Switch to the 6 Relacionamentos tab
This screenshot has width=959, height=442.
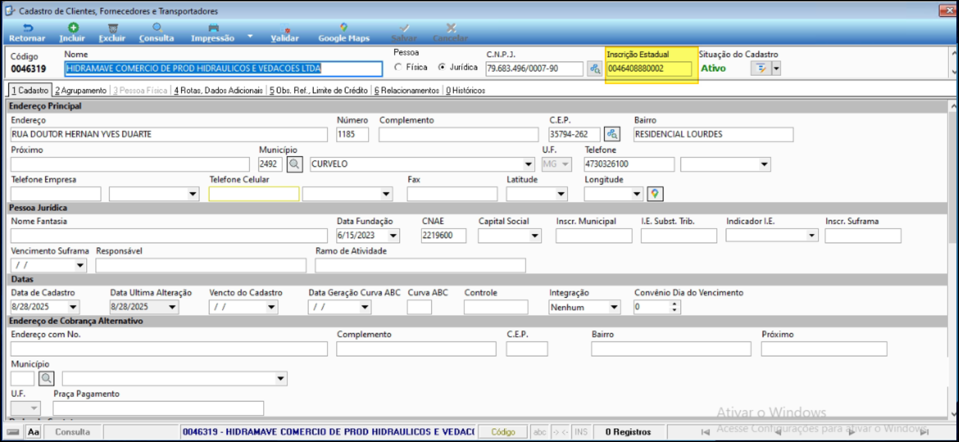(407, 91)
